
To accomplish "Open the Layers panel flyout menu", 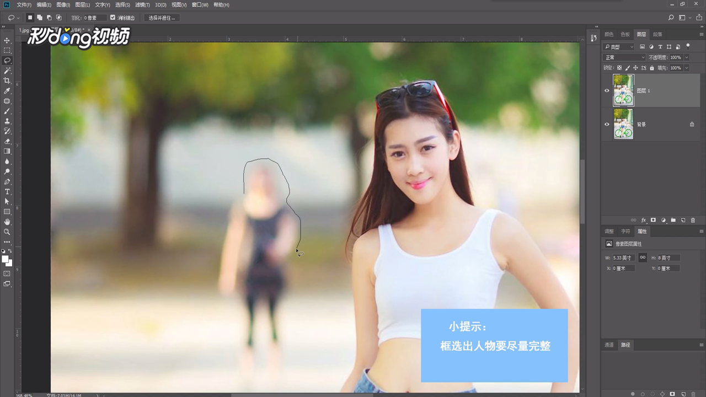I will [x=701, y=34].
